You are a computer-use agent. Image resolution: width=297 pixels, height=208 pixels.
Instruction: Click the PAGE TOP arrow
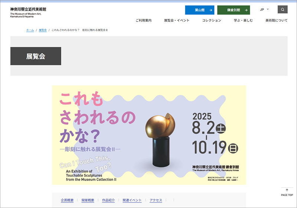pyautogui.click(x=287, y=192)
